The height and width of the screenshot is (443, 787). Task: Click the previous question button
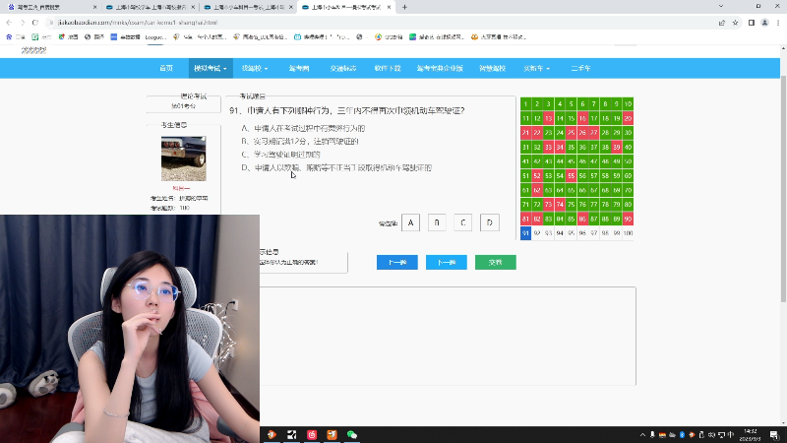(x=397, y=262)
